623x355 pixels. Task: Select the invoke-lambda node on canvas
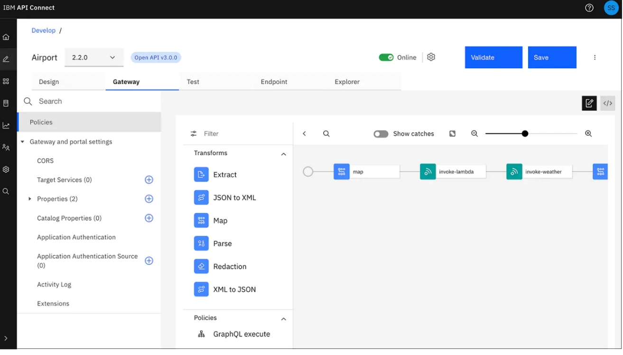coord(453,172)
